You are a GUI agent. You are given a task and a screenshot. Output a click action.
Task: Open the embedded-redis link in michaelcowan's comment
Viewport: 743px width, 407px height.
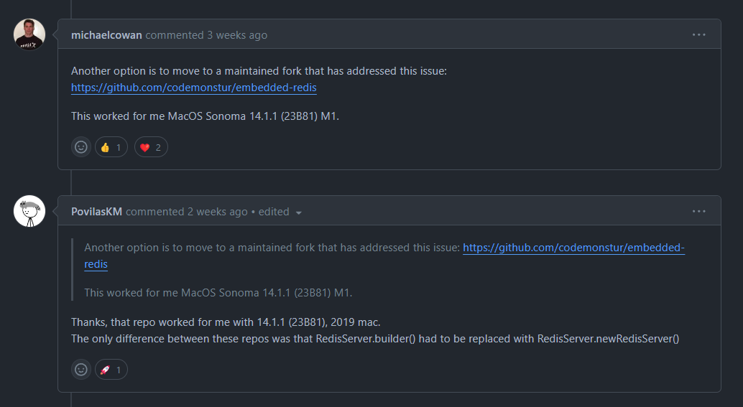click(x=194, y=88)
